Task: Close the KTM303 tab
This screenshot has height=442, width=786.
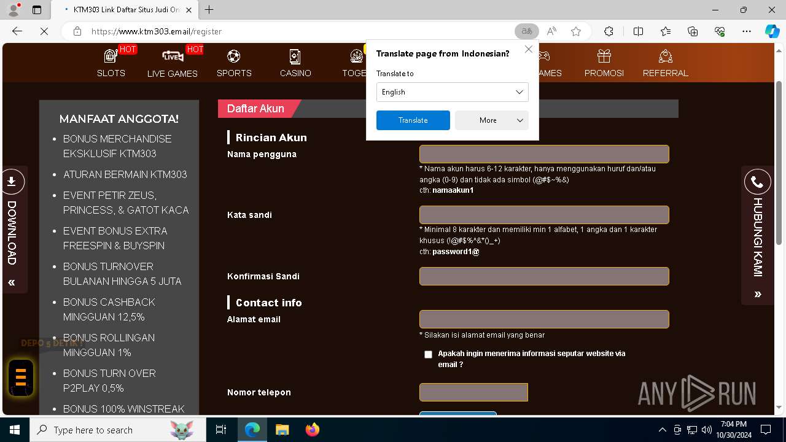Action: coord(189,10)
